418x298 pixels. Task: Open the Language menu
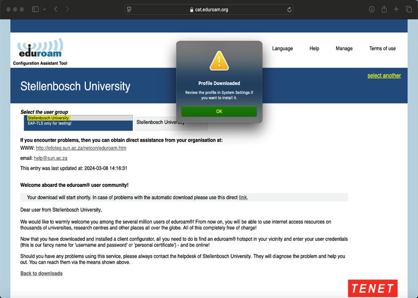tap(282, 49)
